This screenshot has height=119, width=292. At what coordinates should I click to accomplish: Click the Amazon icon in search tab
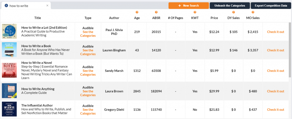(6, 6)
